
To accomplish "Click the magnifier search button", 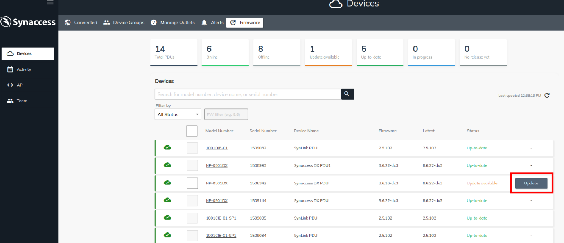I will tap(348, 94).
